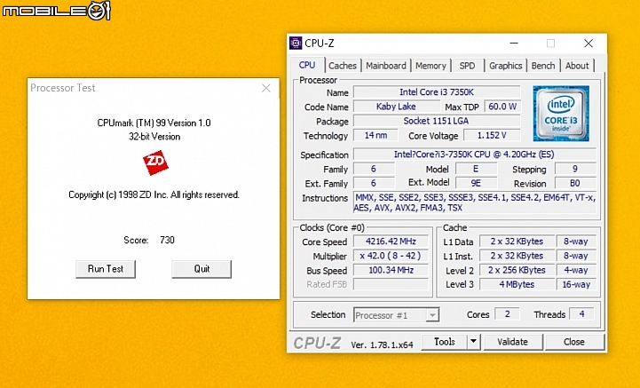
Task: Click the Level 2 value 2 x 256 KBytes
Action: point(517,270)
